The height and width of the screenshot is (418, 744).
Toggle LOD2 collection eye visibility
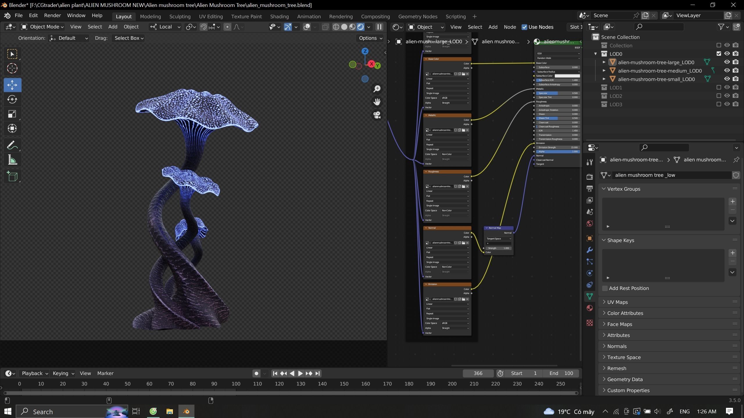pyautogui.click(x=727, y=96)
